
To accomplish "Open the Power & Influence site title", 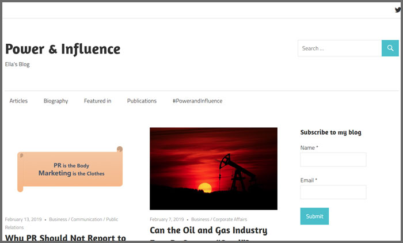I will (x=63, y=49).
